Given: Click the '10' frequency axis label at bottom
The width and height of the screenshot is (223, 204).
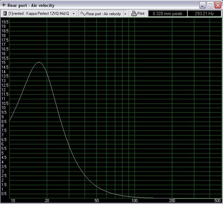Looking at the screenshot, I should tap(13, 201).
